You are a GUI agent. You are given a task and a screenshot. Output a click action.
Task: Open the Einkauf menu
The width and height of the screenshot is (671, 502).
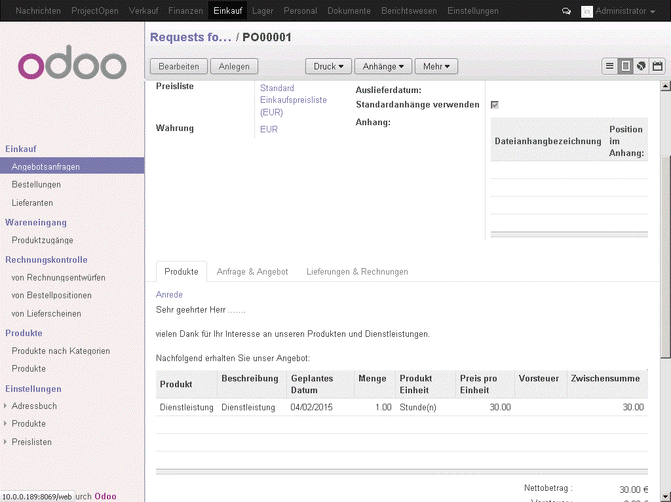227,10
